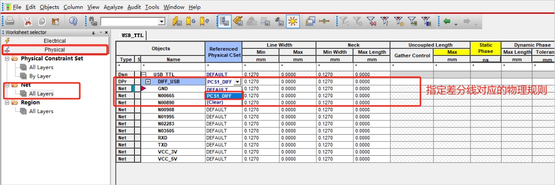Open the File menu
The width and height of the screenshot is (555, 185).
point(17,7)
